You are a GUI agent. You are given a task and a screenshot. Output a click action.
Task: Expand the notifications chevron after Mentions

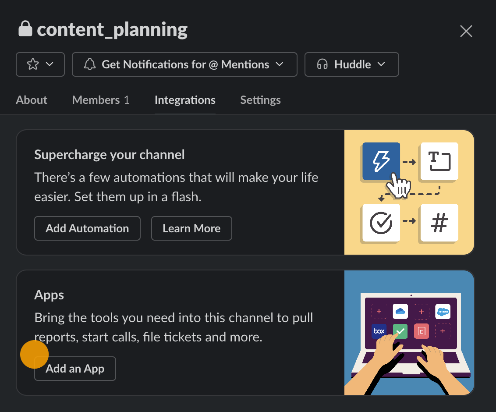point(279,64)
